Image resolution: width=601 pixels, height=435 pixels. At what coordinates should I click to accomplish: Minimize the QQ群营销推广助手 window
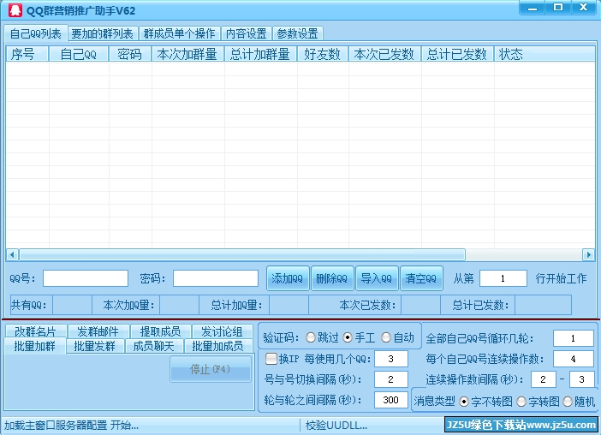click(532, 8)
